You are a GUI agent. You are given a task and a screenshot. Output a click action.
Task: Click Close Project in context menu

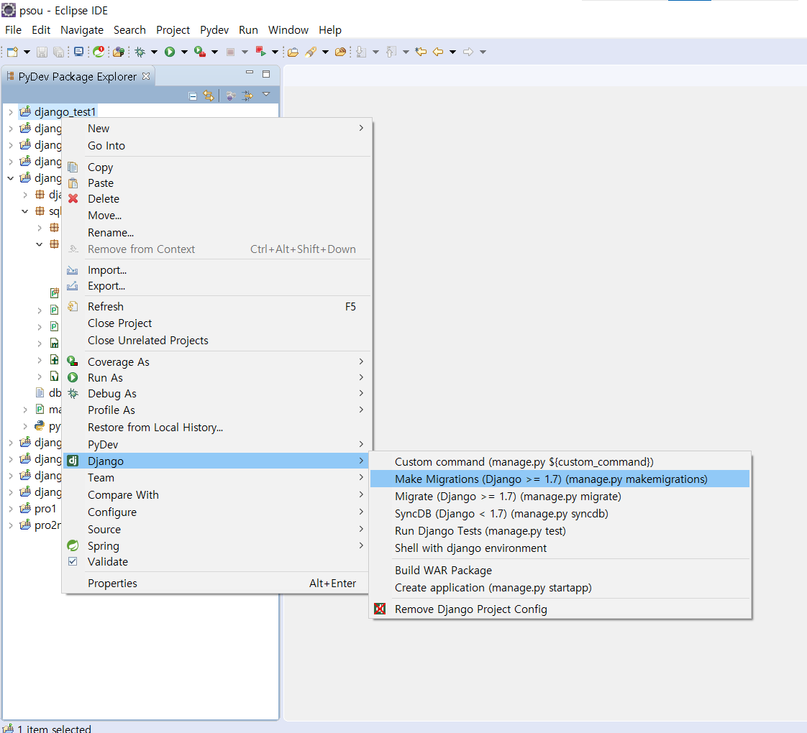pyautogui.click(x=216, y=323)
